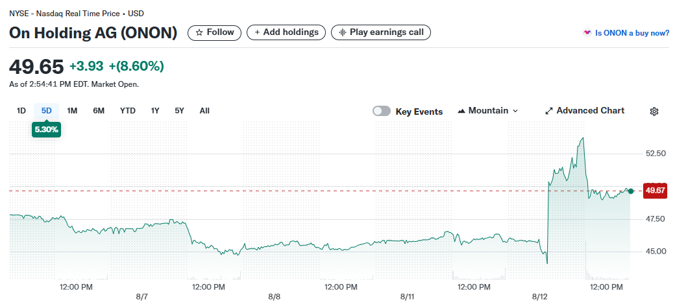Select 5Y time range
Screen dimensions: 675x306
tap(180, 111)
